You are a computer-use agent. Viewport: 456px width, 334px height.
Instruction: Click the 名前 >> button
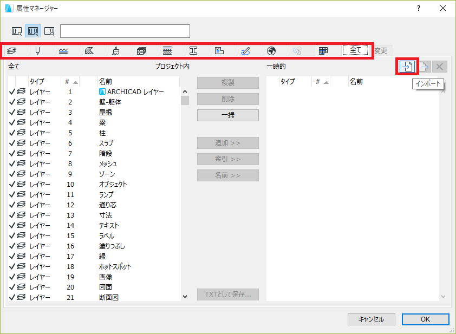click(x=227, y=175)
